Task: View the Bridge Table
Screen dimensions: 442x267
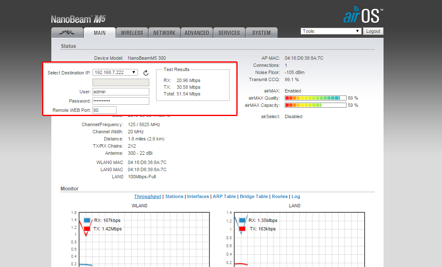Action: [x=254, y=196]
